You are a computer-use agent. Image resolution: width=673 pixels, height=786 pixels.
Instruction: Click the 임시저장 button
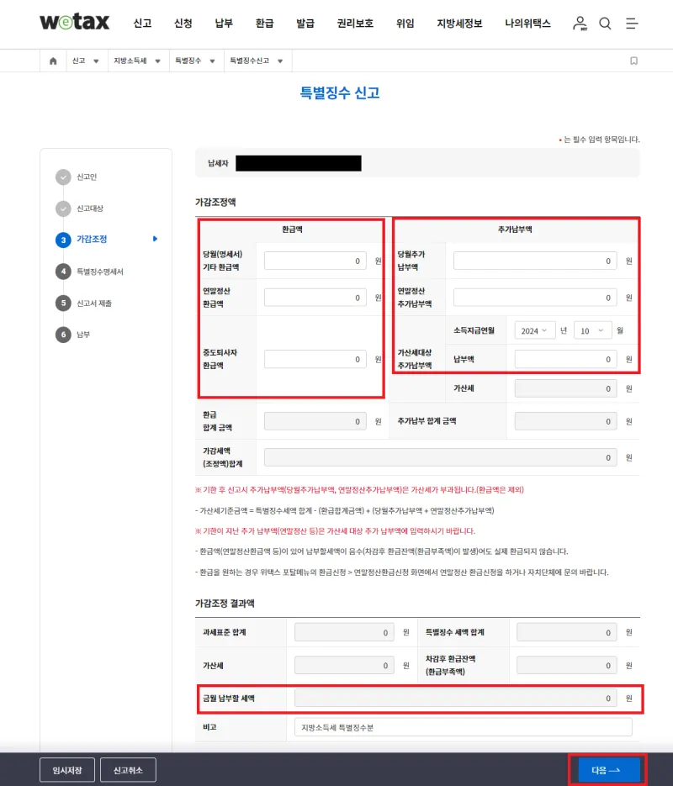pyautogui.click(x=66, y=770)
